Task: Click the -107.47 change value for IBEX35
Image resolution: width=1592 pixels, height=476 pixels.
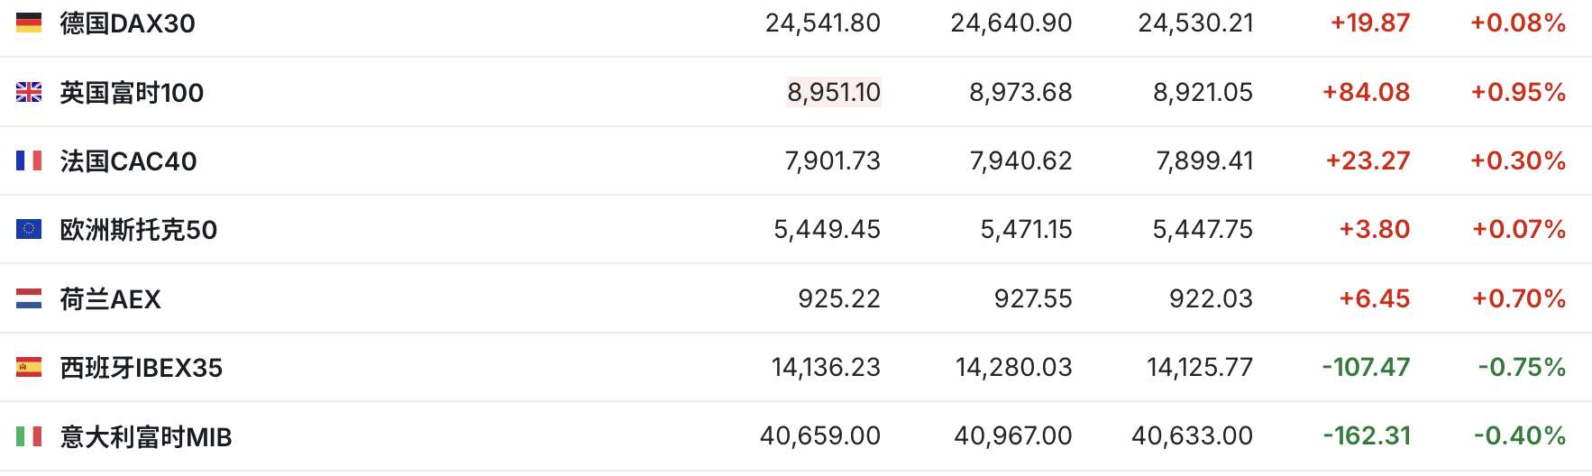Action: 1366,367
